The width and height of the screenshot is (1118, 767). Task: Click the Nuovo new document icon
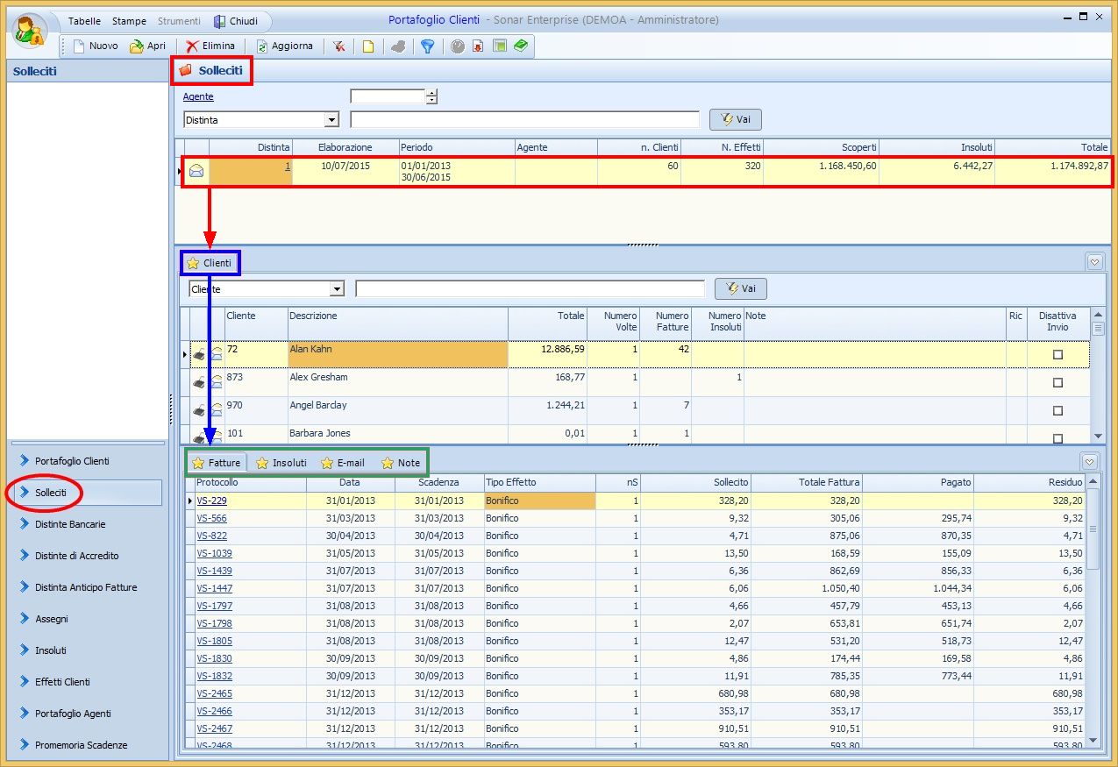79,46
